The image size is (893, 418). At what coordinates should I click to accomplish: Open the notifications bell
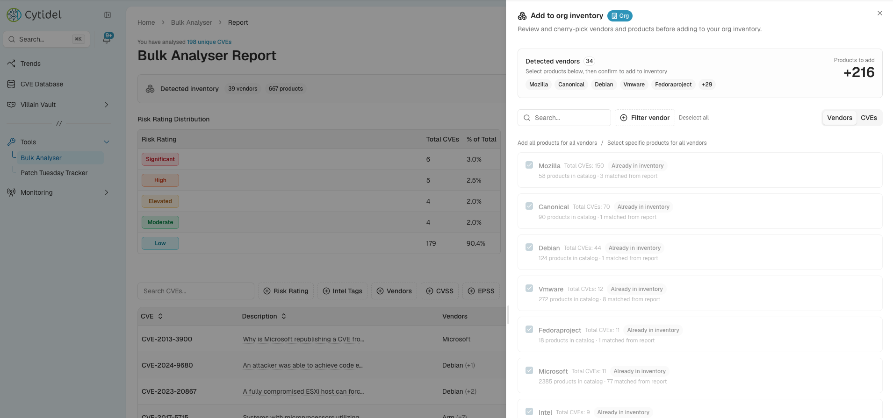click(x=107, y=39)
